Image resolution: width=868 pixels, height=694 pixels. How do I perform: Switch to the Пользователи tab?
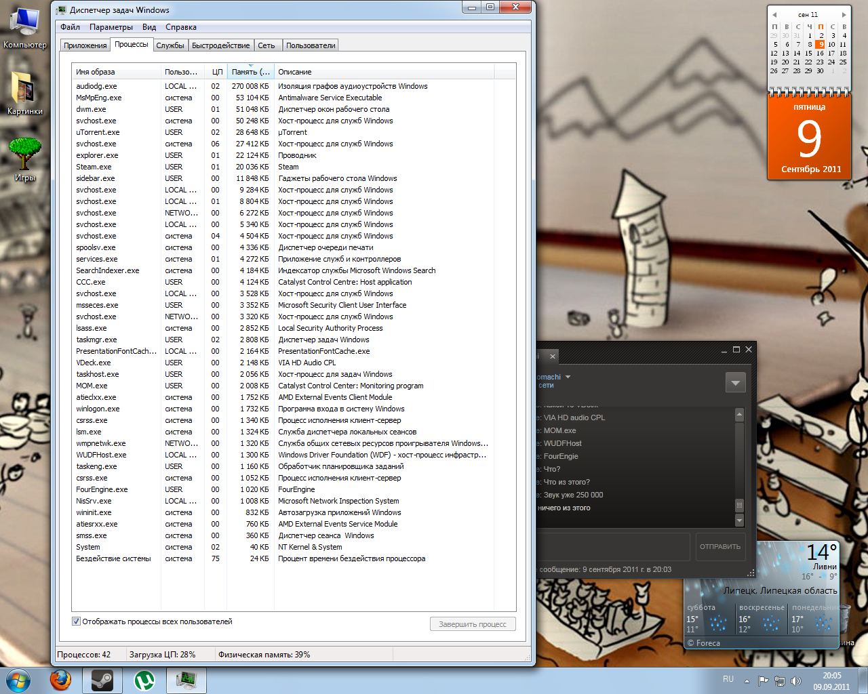click(311, 45)
